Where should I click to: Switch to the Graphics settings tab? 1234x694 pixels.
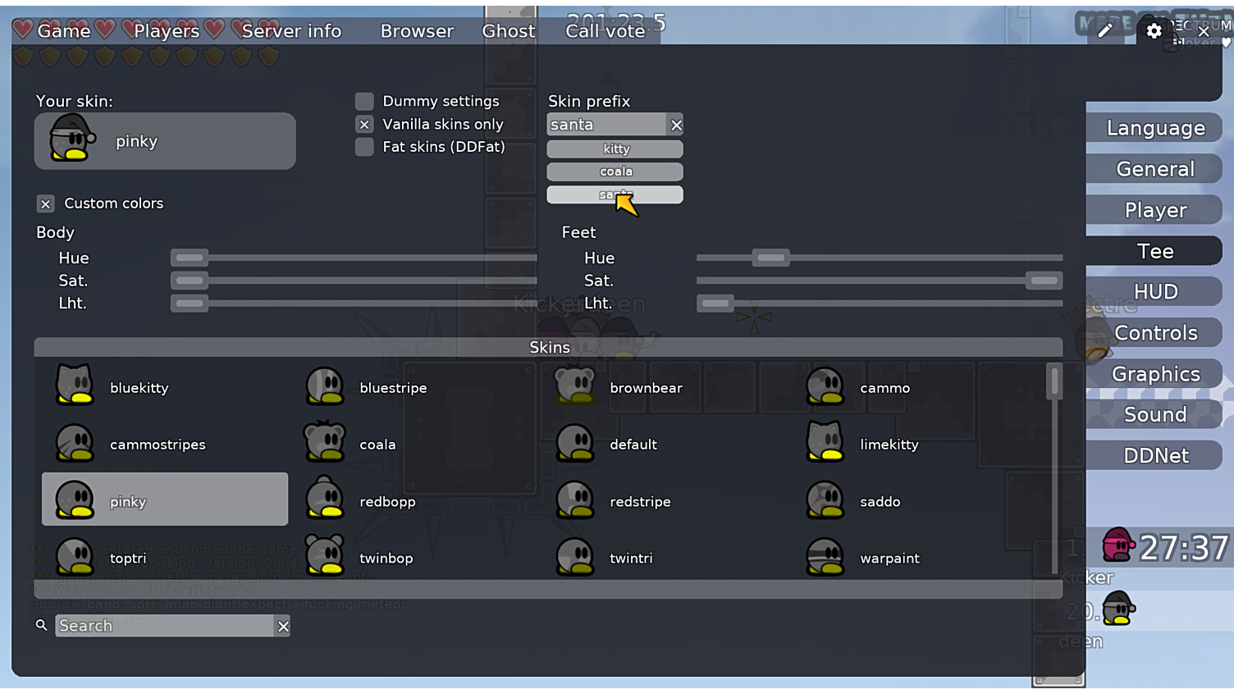click(x=1154, y=374)
